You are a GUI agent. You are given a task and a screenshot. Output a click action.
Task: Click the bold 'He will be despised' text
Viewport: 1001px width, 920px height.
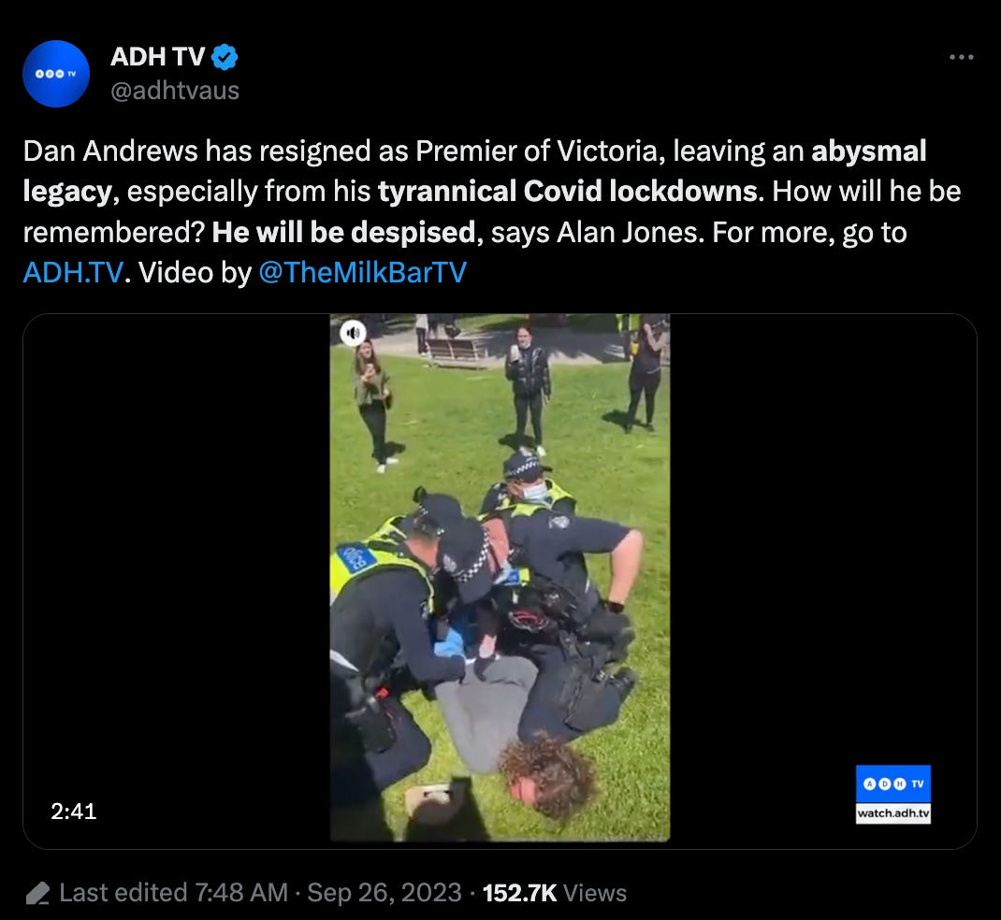click(x=343, y=232)
